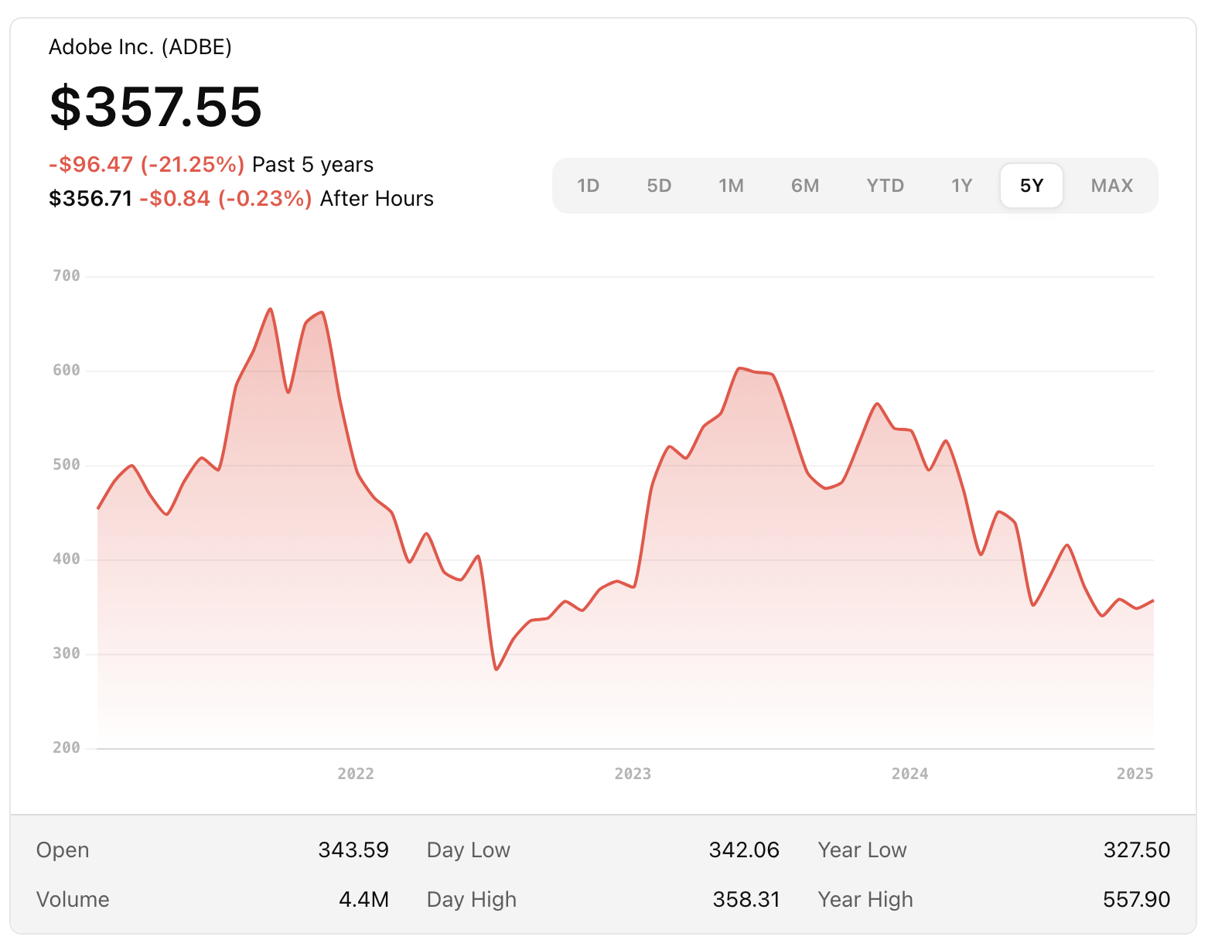This screenshot has height=947, width=1208.
Task: Select the YTD time range
Action: click(x=884, y=186)
